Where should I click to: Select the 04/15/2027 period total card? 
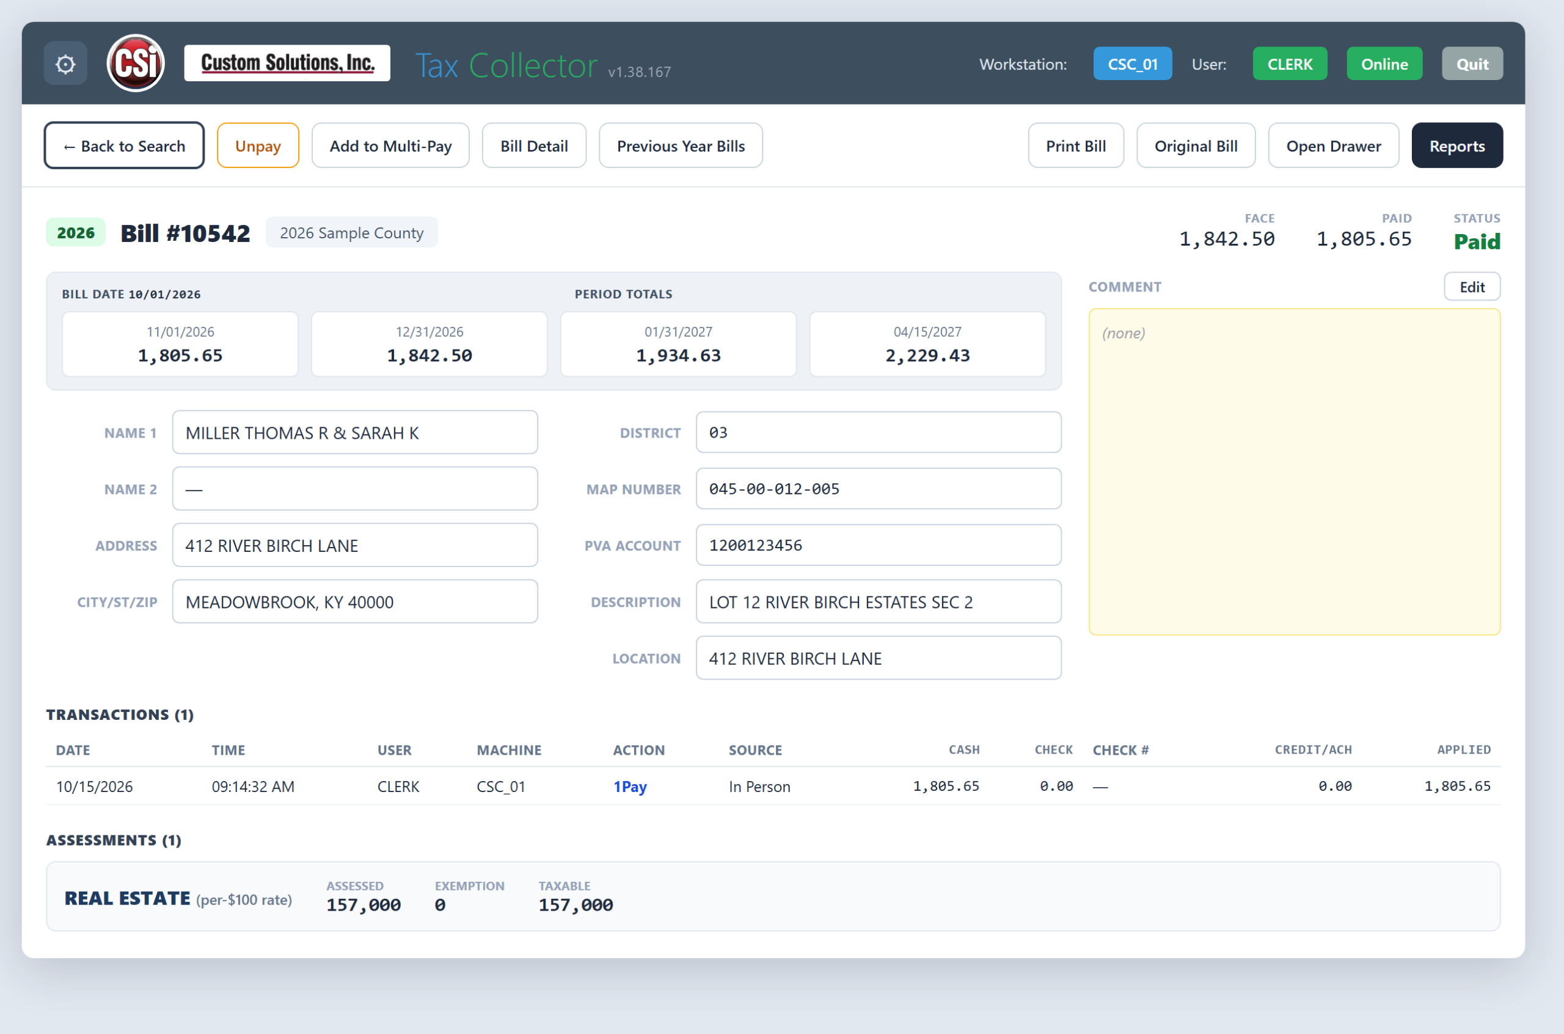[927, 345]
